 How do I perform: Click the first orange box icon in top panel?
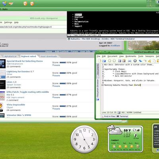[x=25, y=4]
